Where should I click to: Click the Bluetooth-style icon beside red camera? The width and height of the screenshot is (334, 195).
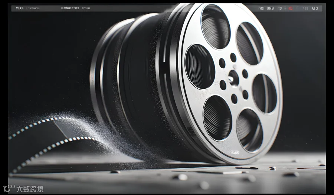pyautogui.click(x=285, y=8)
